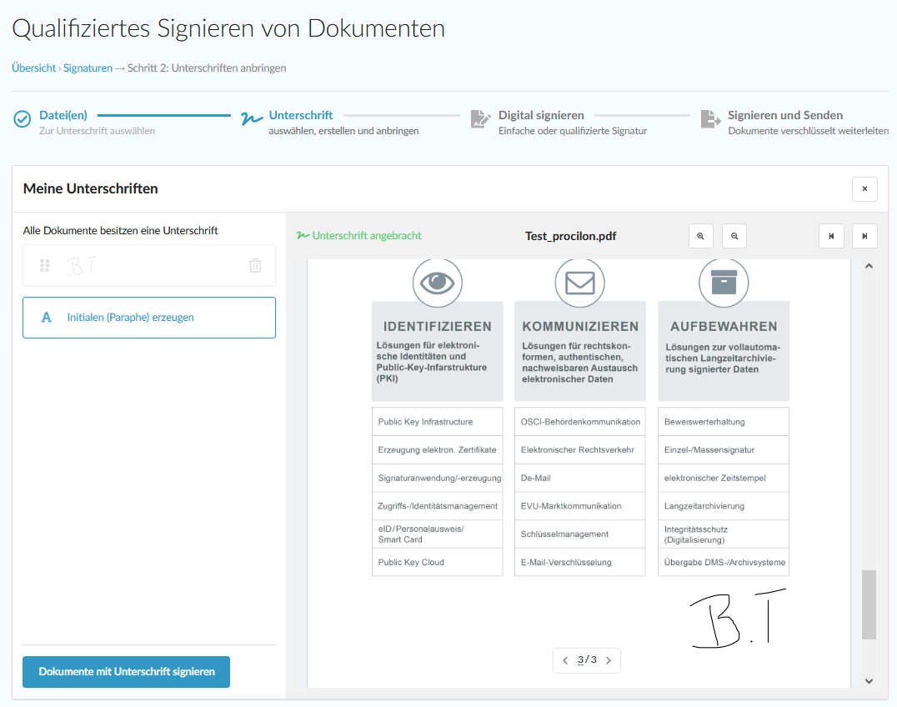897x707 pixels.
Task: Open the Unterschrift step tab
Action: [x=300, y=116]
